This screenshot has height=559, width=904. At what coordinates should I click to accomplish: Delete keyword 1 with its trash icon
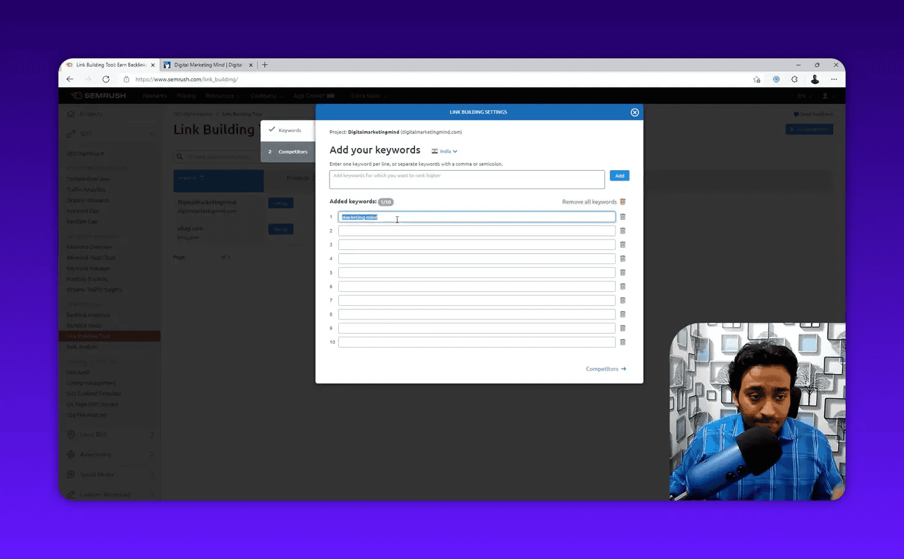pyautogui.click(x=622, y=216)
